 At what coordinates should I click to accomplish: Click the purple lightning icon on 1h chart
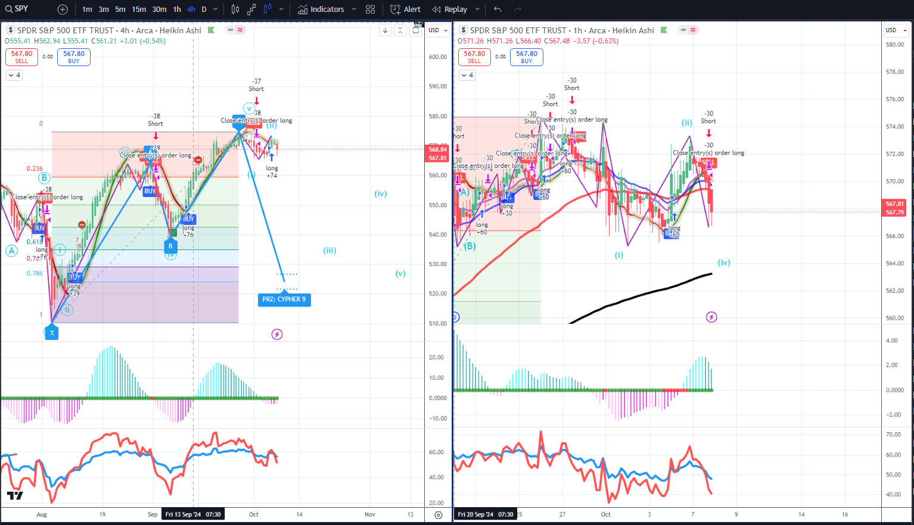tap(711, 317)
